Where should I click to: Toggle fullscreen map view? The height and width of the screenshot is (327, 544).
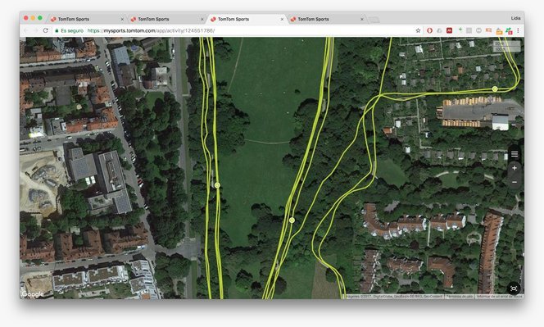[514, 288]
